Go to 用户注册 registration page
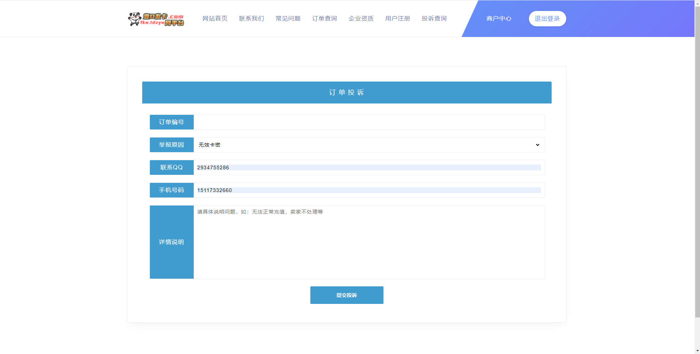 click(x=398, y=18)
